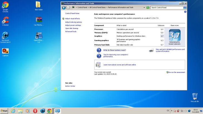Click the volume speaker tray icon
The height and width of the screenshot is (114, 203).
pos(185,111)
